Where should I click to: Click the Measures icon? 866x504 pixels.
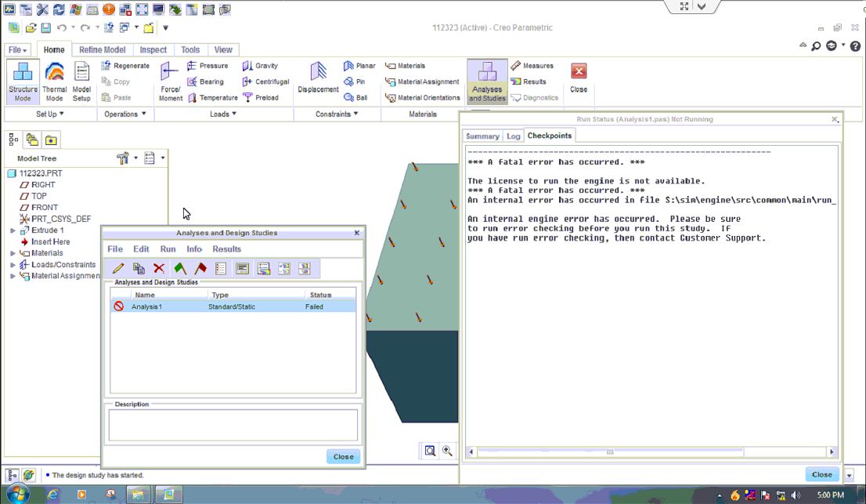[x=533, y=65]
